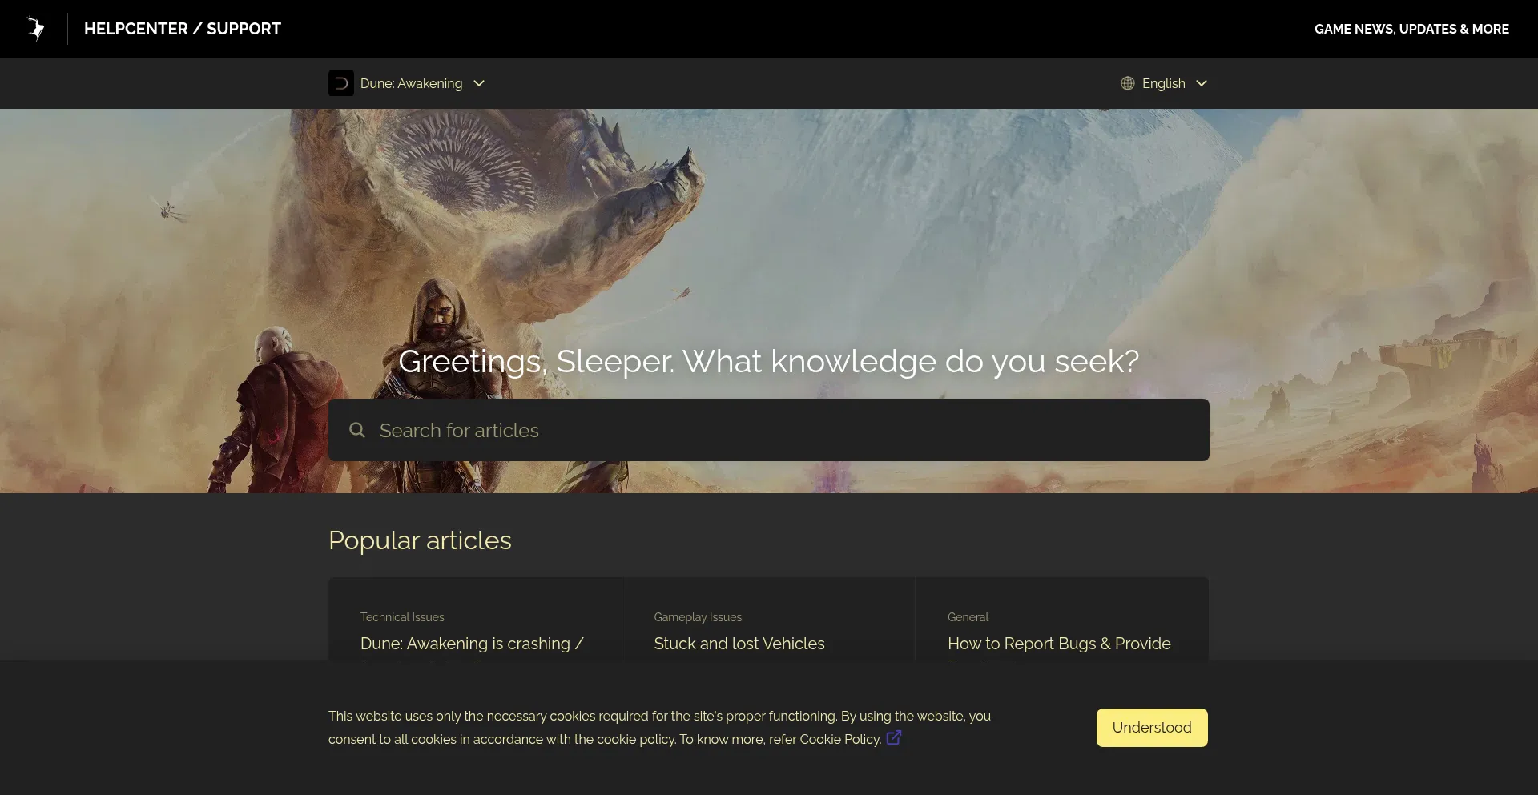Click the Funcom bird logo
Image resolution: width=1538 pixels, height=795 pixels.
[x=35, y=29]
